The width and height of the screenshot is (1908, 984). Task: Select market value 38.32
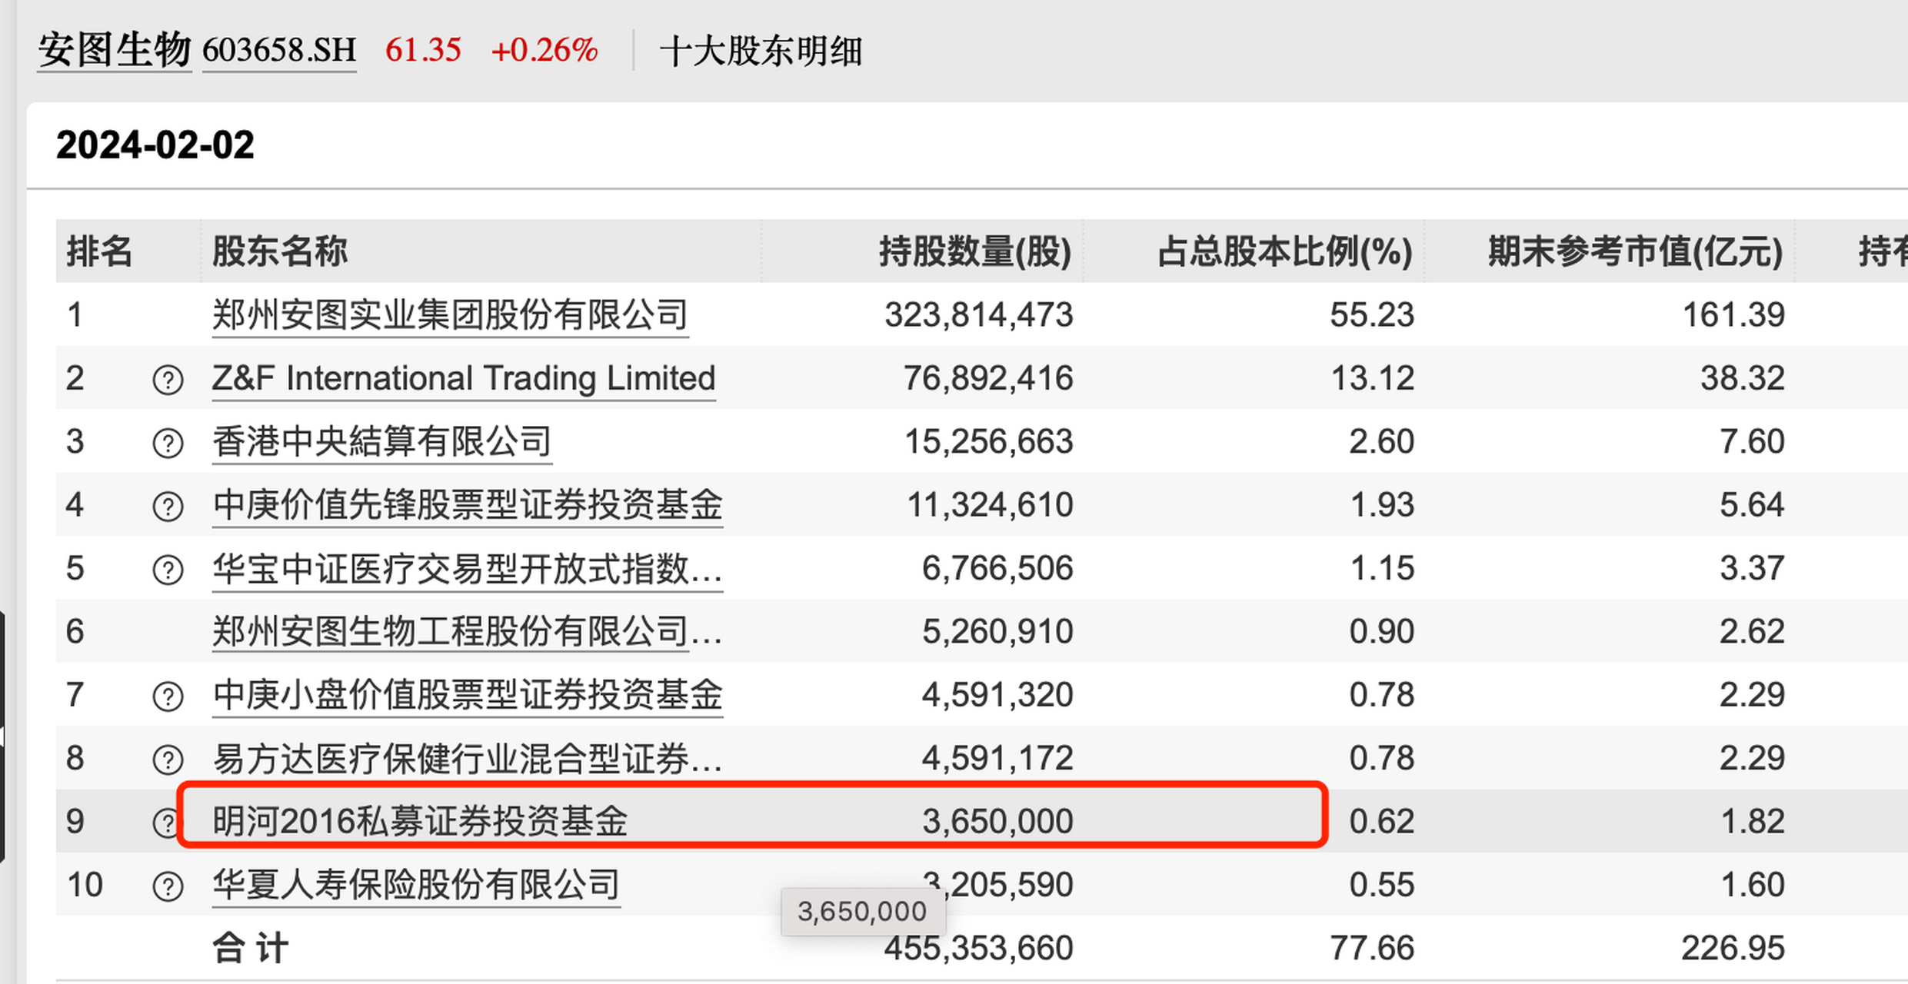pos(1743,378)
